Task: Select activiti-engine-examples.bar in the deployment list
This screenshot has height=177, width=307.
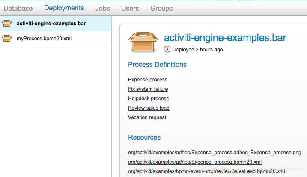Action: (x=51, y=23)
